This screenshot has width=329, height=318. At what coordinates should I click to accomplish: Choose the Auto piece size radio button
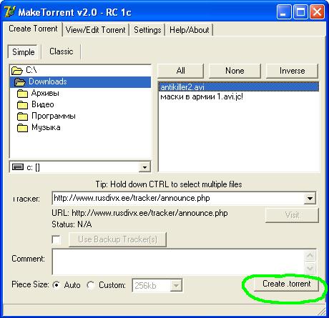(57, 285)
